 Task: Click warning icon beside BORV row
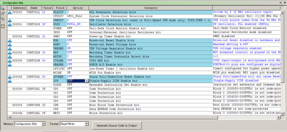[x=10, y=45]
